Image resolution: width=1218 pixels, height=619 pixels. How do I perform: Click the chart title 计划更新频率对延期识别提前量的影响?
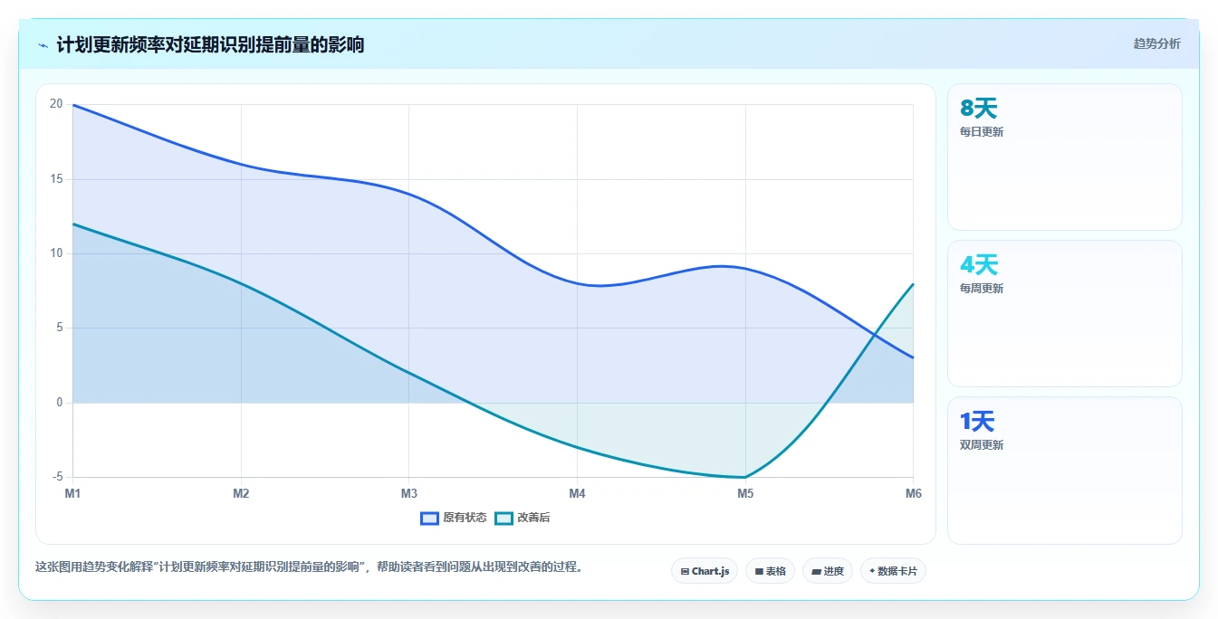coord(210,44)
